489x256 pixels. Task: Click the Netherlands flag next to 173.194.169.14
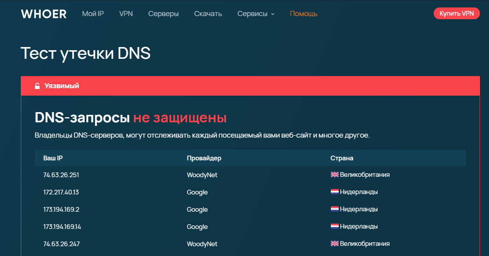click(x=334, y=227)
